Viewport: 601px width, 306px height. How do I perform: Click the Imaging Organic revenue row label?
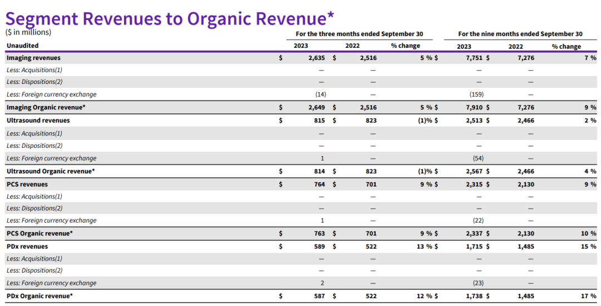pyautogui.click(x=46, y=107)
